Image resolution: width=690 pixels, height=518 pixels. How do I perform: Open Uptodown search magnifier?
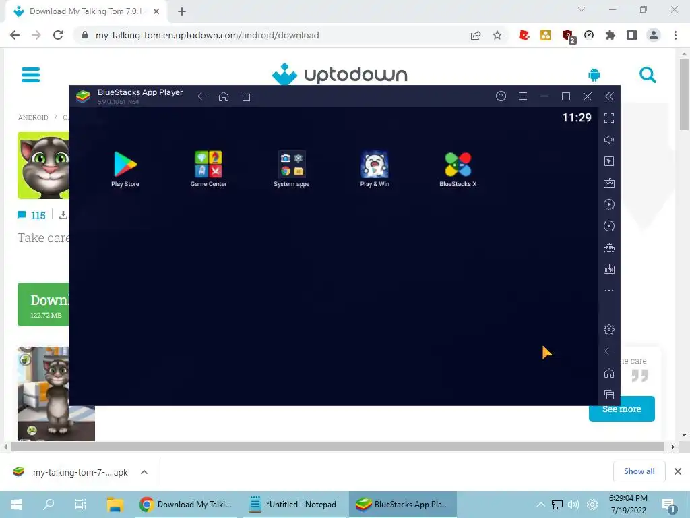pyautogui.click(x=648, y=75)
